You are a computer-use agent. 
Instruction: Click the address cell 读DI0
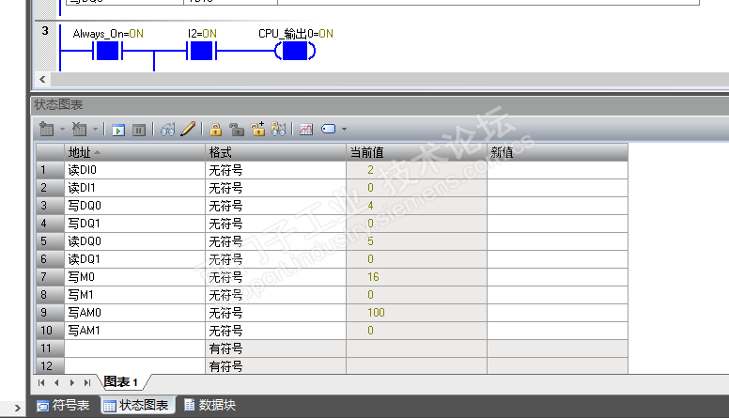[134, 170]
